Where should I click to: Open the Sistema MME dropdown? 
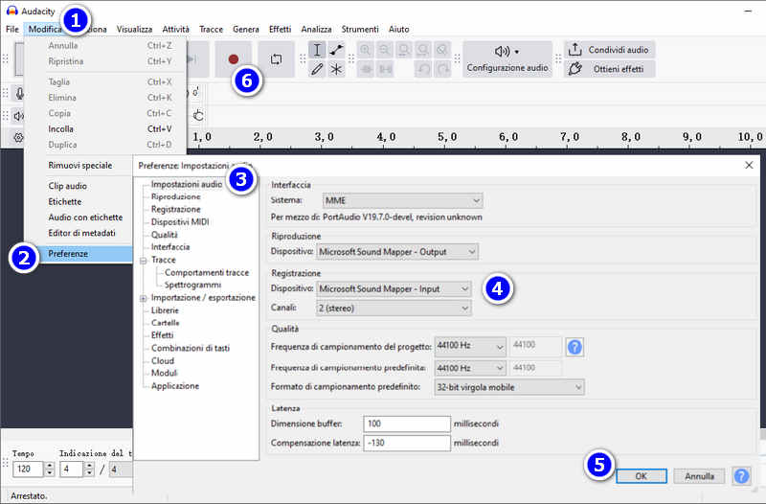click(402, 200)
